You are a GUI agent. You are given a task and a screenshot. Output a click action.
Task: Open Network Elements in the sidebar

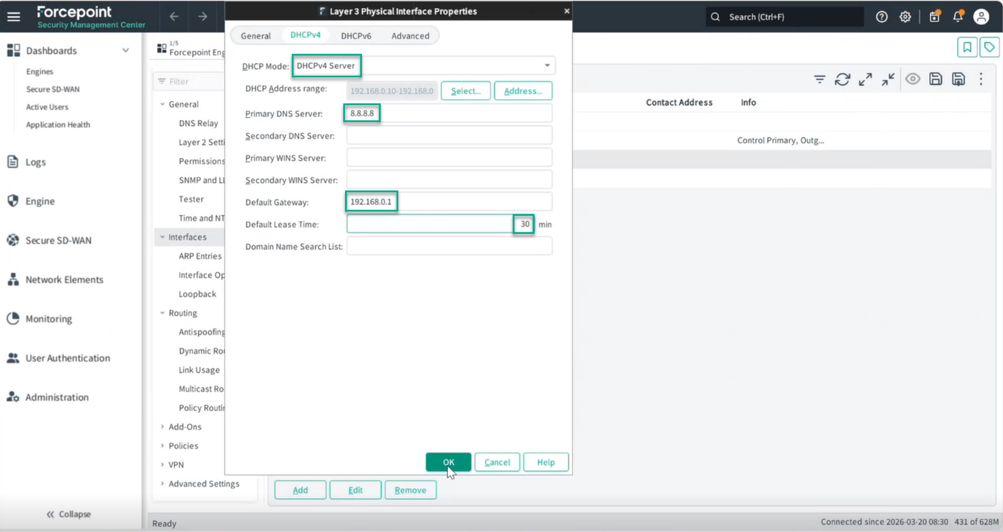tap(64, 280)
